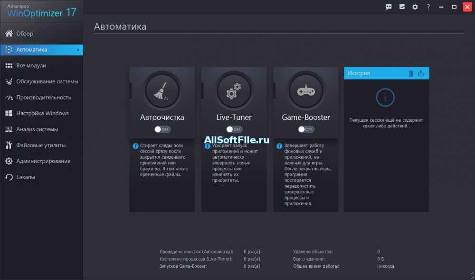Click the Автоочистка card title
The width and height of the screenshot is (475, 280).
pyautogui.click(x=162, y=117)
